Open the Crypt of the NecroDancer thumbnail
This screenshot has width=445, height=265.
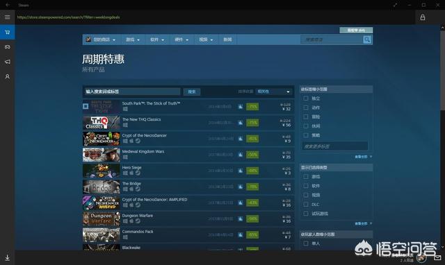pos(102,139)
